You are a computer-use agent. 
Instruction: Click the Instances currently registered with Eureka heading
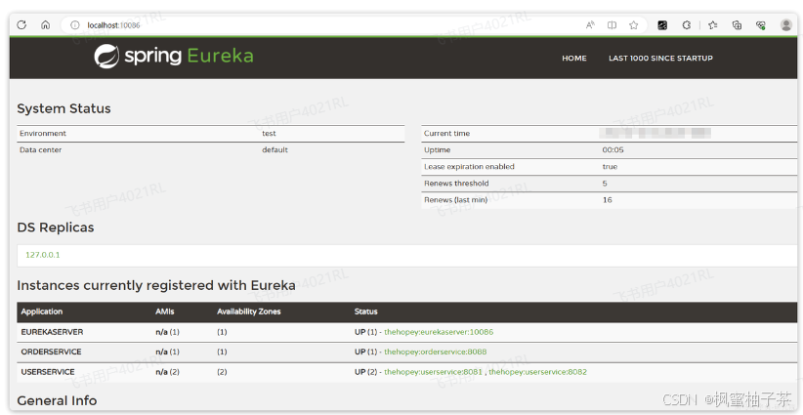[156, 285]
